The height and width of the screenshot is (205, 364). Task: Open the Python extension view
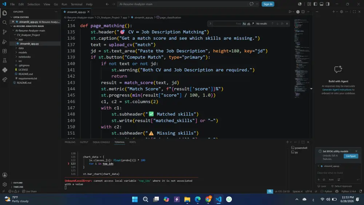pyautogui.click(x=4, y=70)
